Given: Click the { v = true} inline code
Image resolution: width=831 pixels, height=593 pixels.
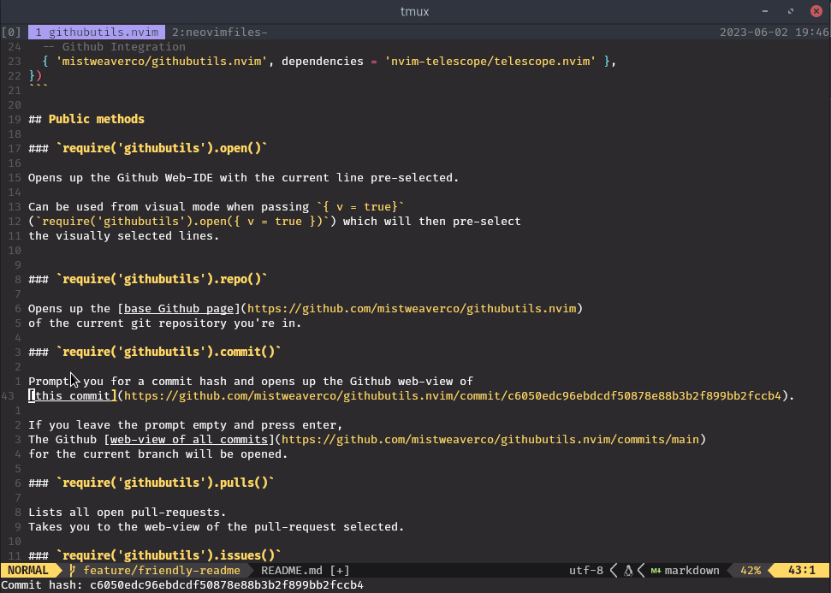Looking at the screenshot, I should coord(360,207).
